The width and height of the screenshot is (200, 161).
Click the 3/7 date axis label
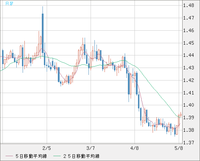coord(91,148)
